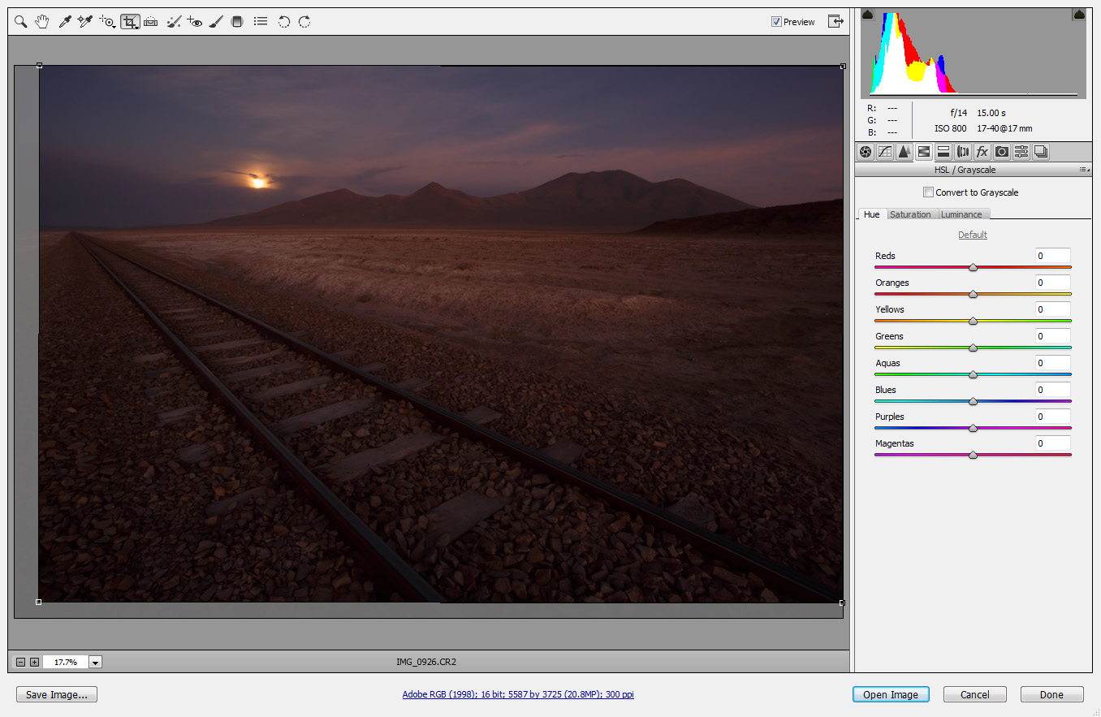This screenshot has width=1101, height=717.
Task: Open the HSL / Grayscale panel flyout menu
Action: click(1083, 170)
